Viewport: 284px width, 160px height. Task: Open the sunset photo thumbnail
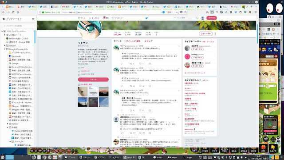point(104,92)
